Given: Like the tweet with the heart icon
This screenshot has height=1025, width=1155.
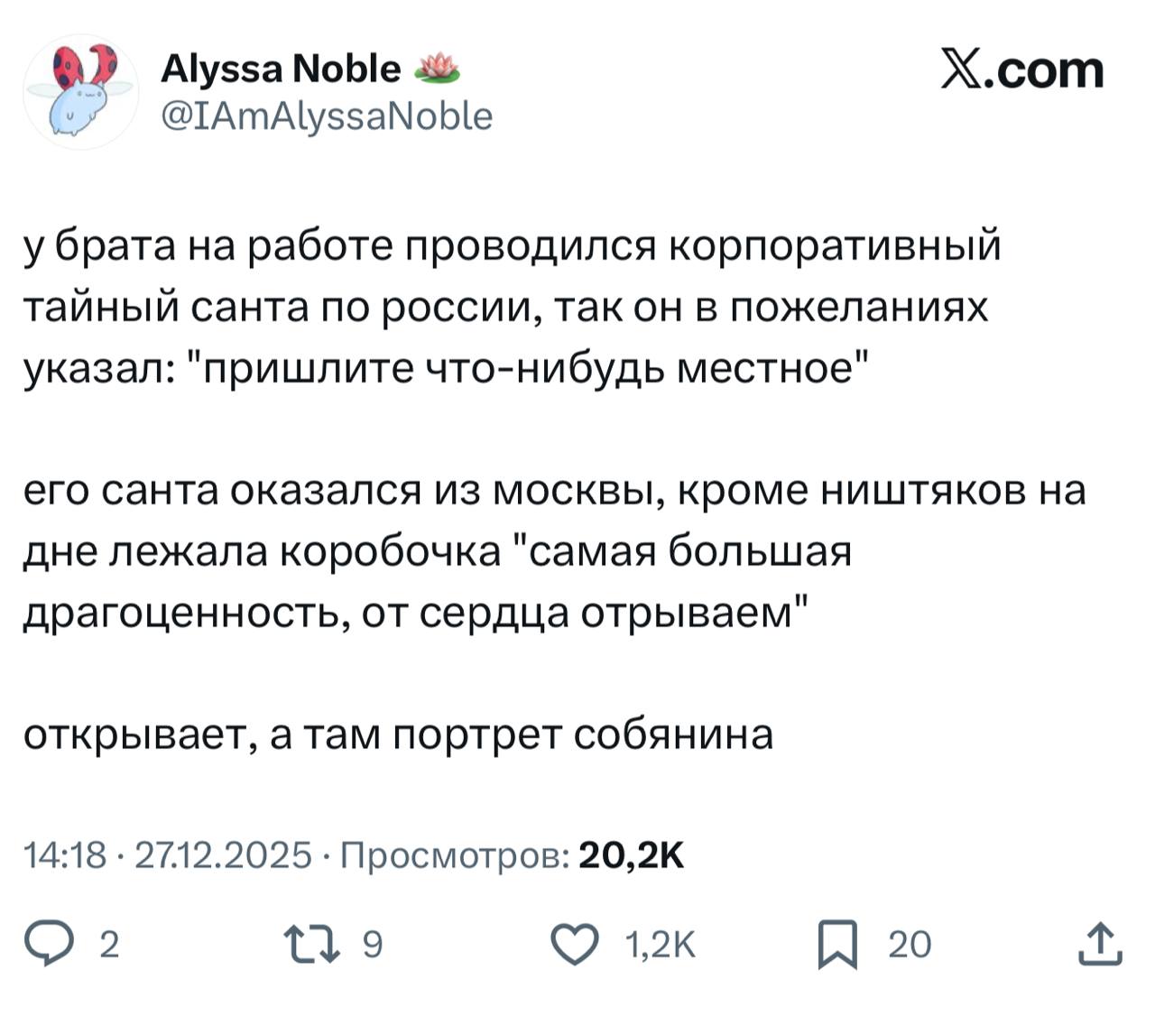Looking at the screenshot, I should click(x=575, y=944).
